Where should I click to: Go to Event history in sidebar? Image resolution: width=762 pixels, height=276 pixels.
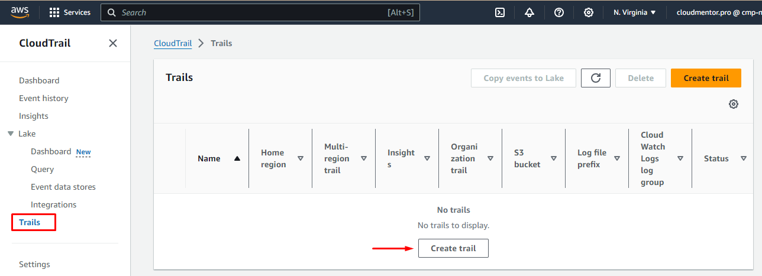[x=44, y=98]
